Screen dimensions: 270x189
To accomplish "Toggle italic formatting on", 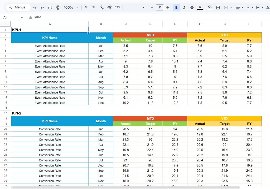I will tap(184, 7).
